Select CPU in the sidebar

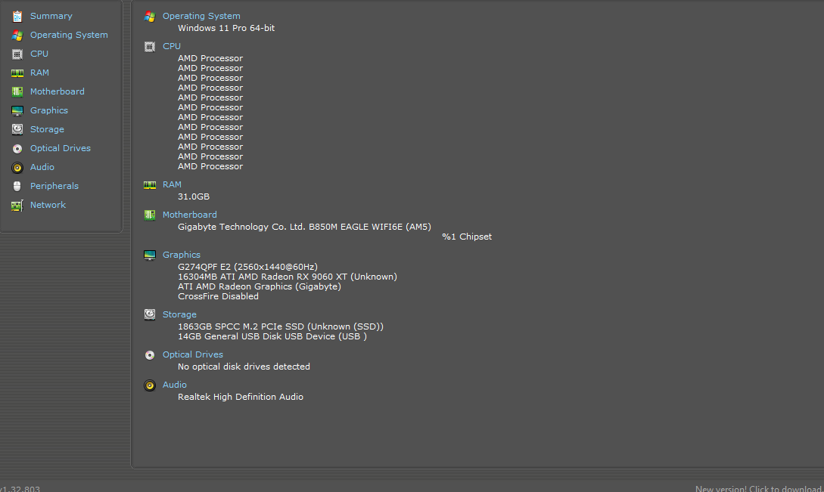[39, 54]
